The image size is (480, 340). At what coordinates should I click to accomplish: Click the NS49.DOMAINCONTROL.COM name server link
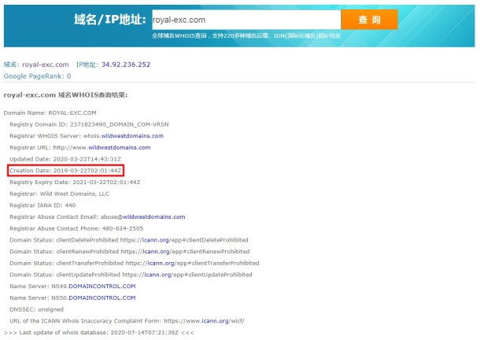tap(102, 286)
